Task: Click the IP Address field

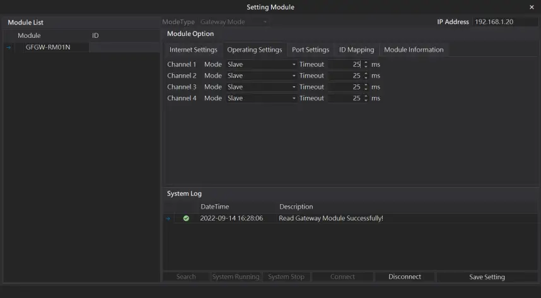Action: click(505, 21)
